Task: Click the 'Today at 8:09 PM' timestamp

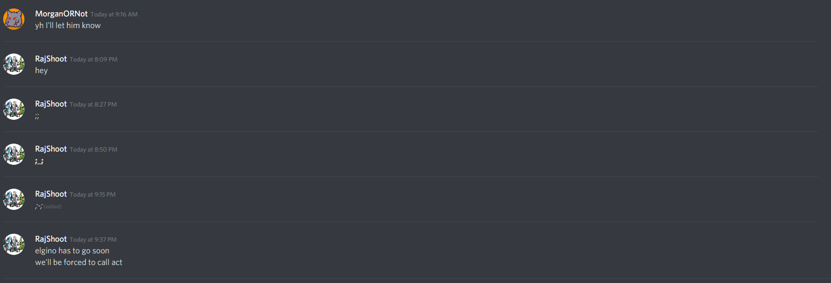Action: (94, 59)
